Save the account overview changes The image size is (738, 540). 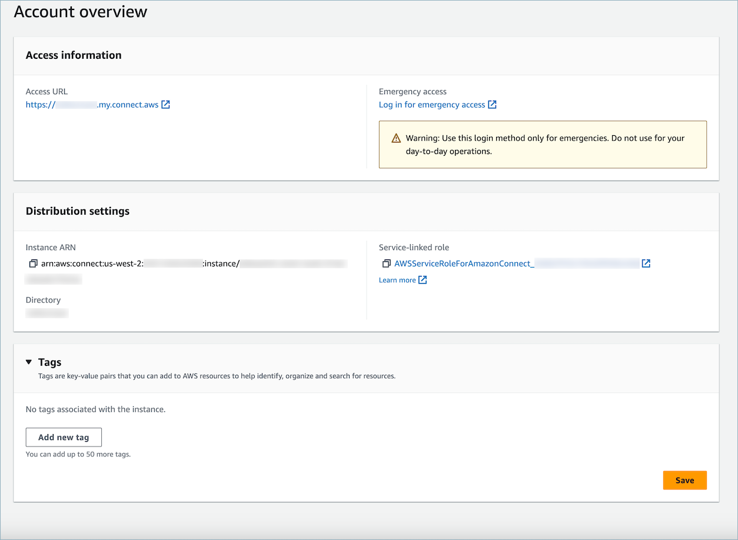[684, 481]
